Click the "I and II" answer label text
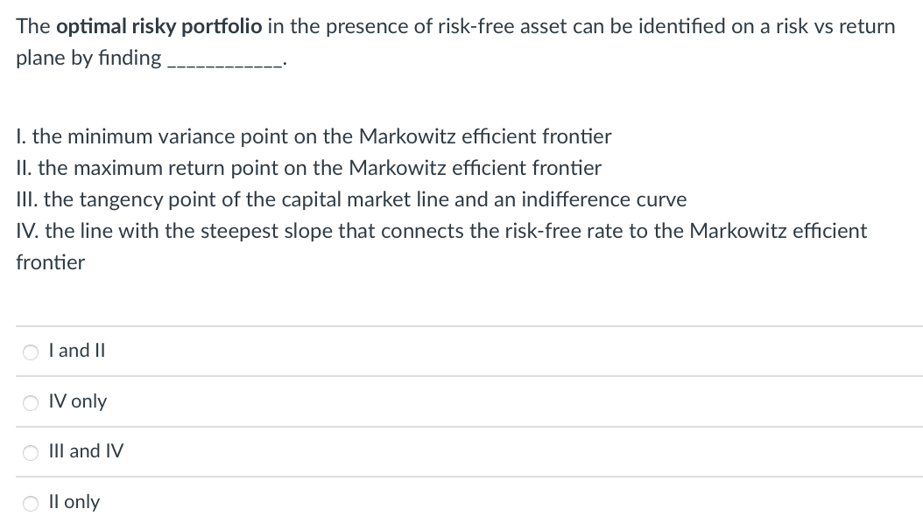The height and width of the screenshot is (530, 923). [77, 350]
